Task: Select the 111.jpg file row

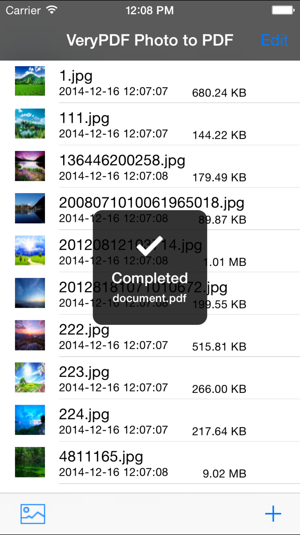Action: [x=150, y=124]
